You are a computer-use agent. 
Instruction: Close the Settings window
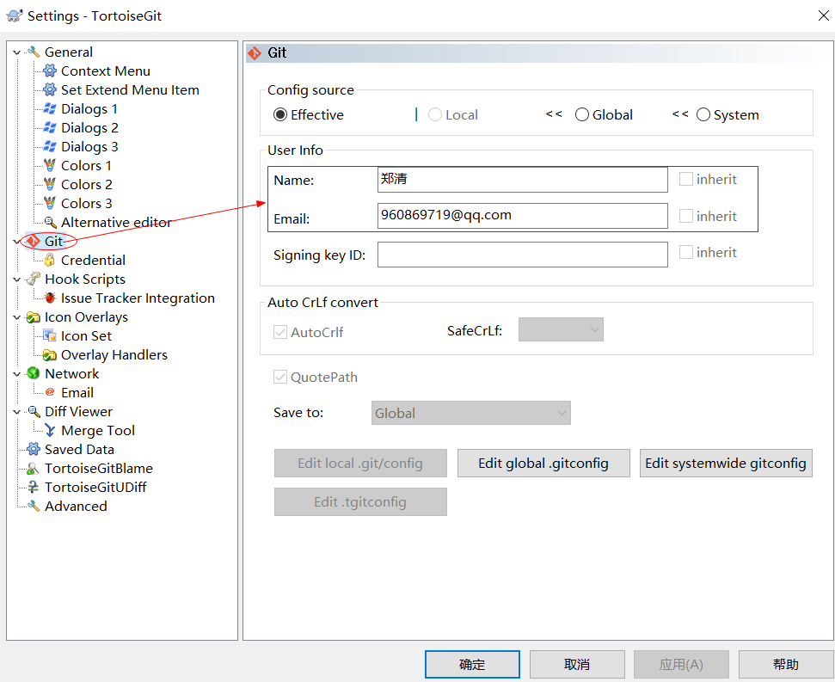(823, 16)
